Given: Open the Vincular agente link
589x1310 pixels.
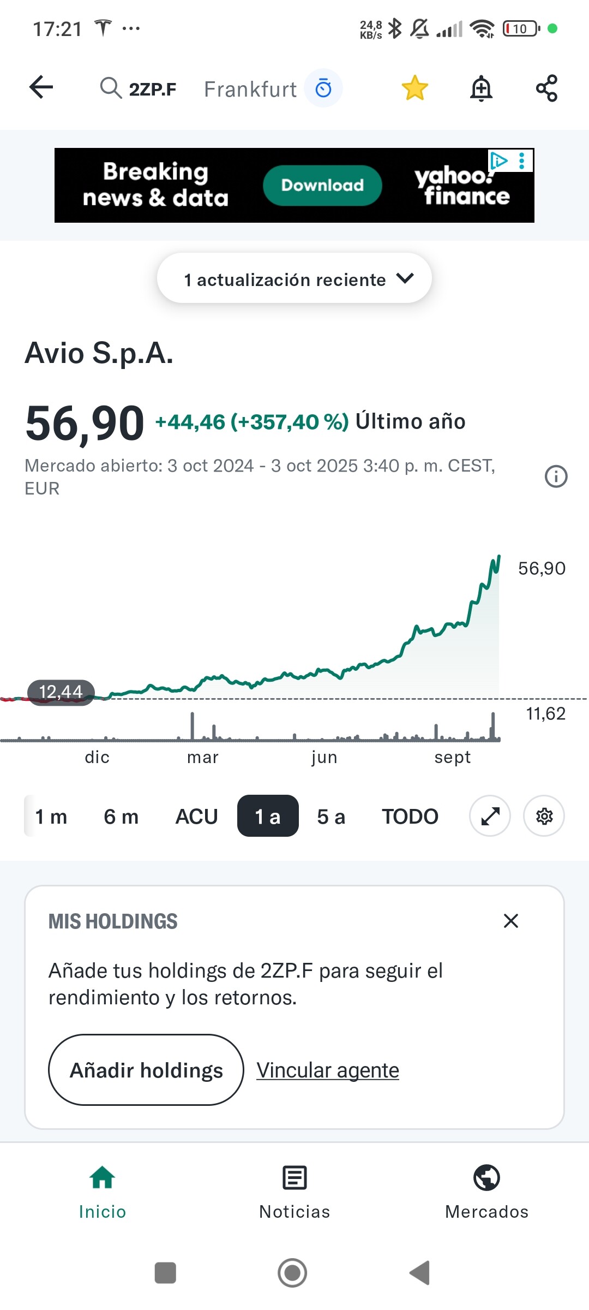Looking at the screenshot, I should click(x=328, y=1070).
